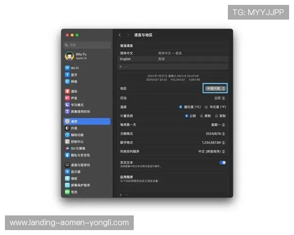Open the 墙纸 wallpaper icon
Screen dimensions: 294x235
[67, 178]
